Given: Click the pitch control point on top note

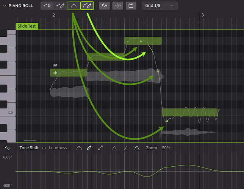Looking at the screenshot, I should (x=141, y=42).
